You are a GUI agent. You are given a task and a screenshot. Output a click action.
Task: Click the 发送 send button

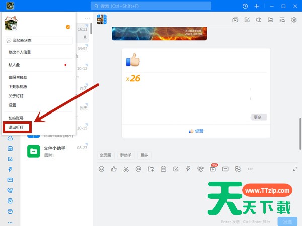click(287, 221)
